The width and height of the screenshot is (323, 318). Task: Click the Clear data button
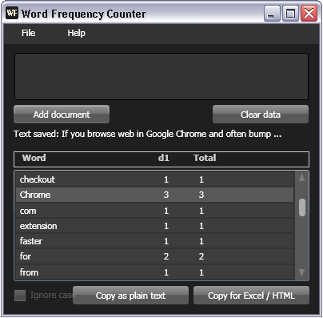pos(261,115)
